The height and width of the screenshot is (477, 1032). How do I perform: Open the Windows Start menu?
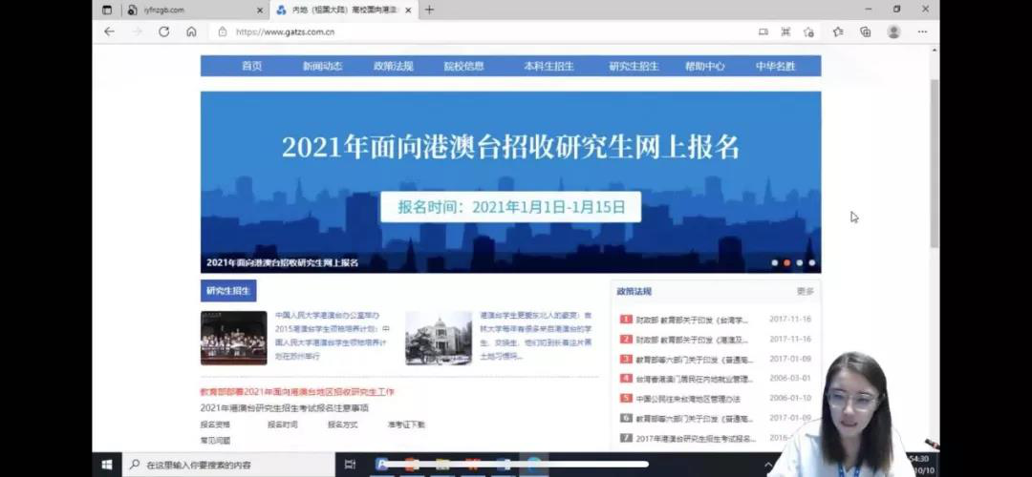[106, 465]
